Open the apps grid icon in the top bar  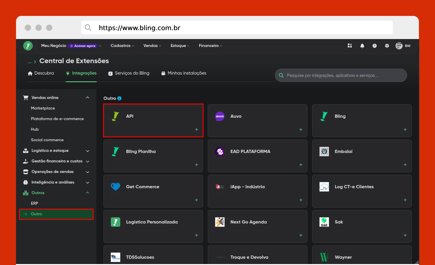(350, 46)
